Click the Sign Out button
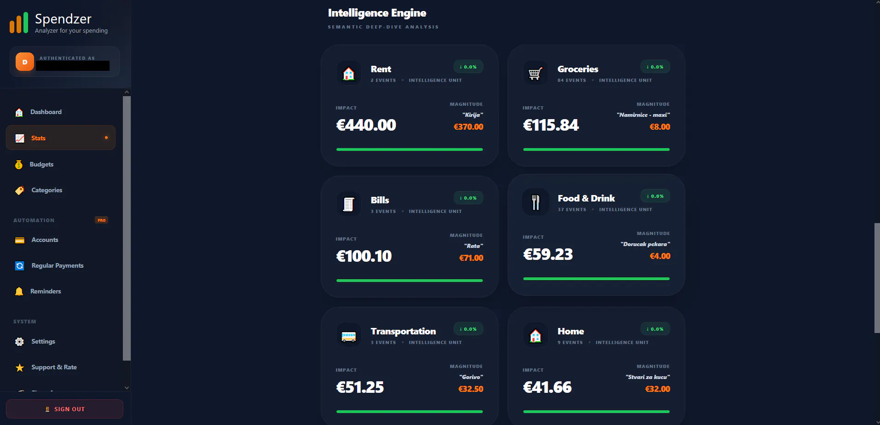This screenshot has height=425, width=880. (x=64, y=409)
